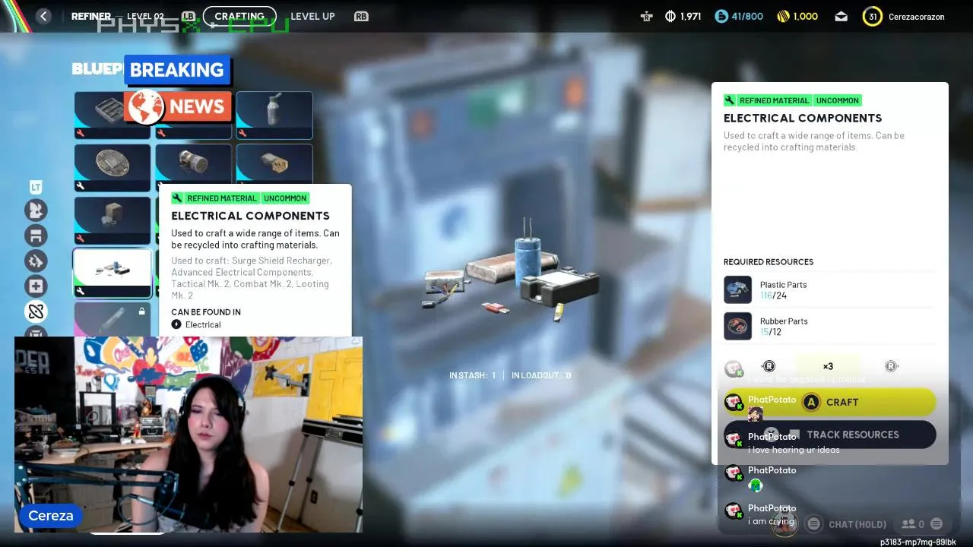Increase craft quantity with right R stepper
The image size is (973, 547).
click(x=892, y=366)
